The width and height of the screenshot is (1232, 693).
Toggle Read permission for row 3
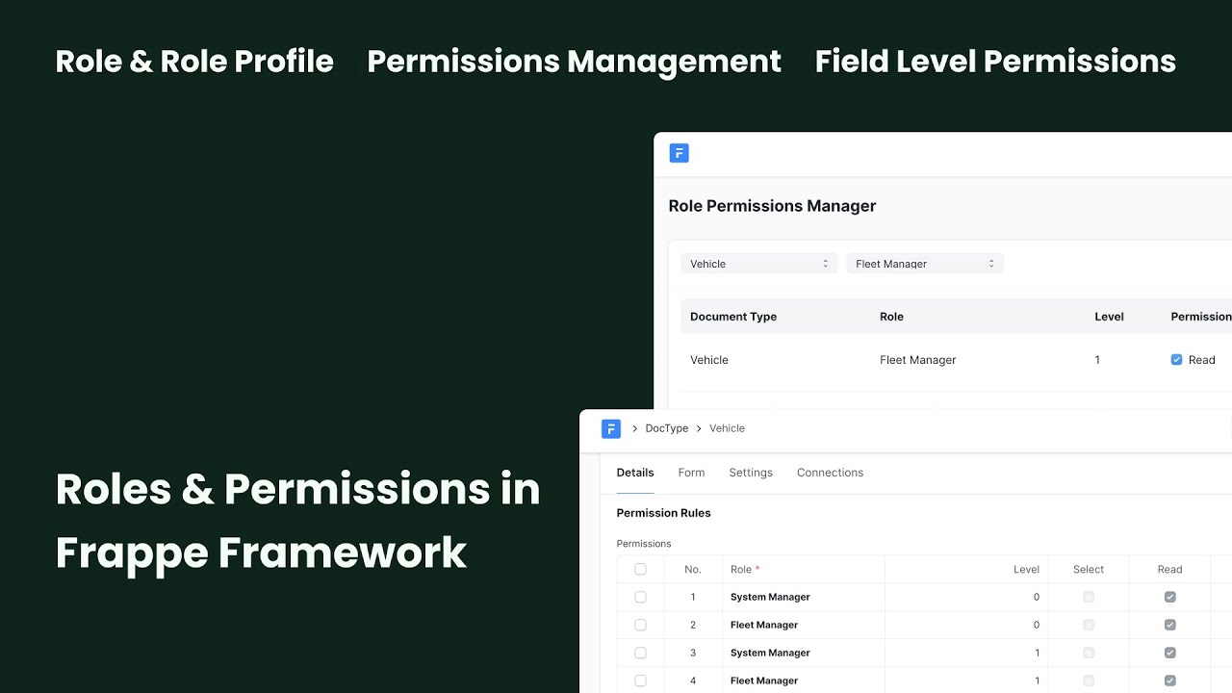pos(1169,654)
